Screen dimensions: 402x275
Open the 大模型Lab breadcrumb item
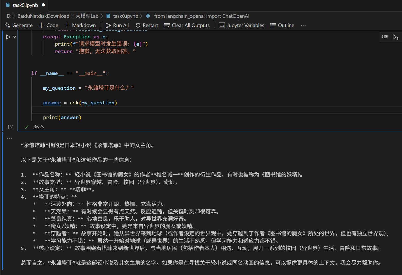coord(87,16)
